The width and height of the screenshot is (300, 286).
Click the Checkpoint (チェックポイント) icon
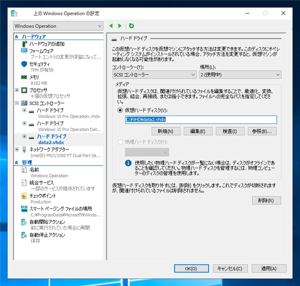[x=24, y=195]
